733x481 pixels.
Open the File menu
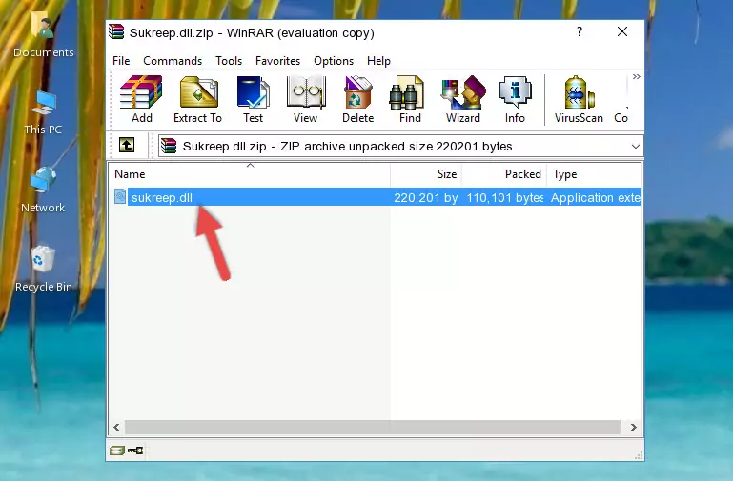(x=121, y=61)
